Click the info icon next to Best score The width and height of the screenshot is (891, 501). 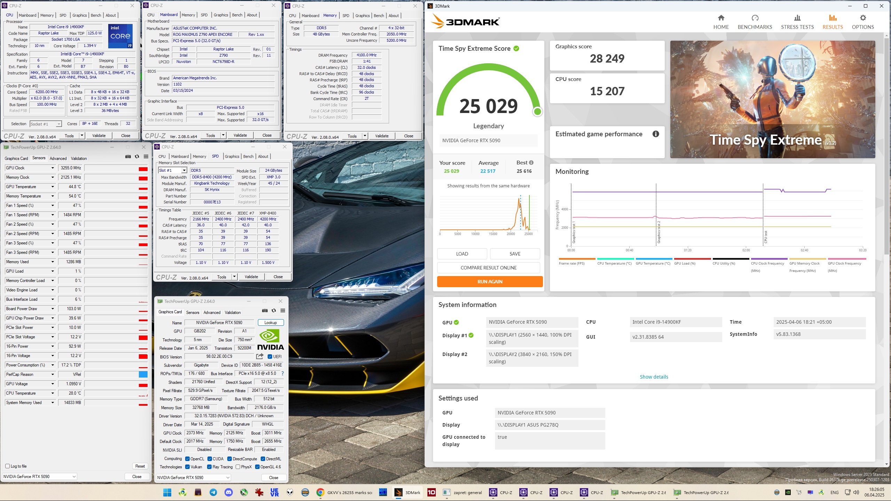(531, 162)
